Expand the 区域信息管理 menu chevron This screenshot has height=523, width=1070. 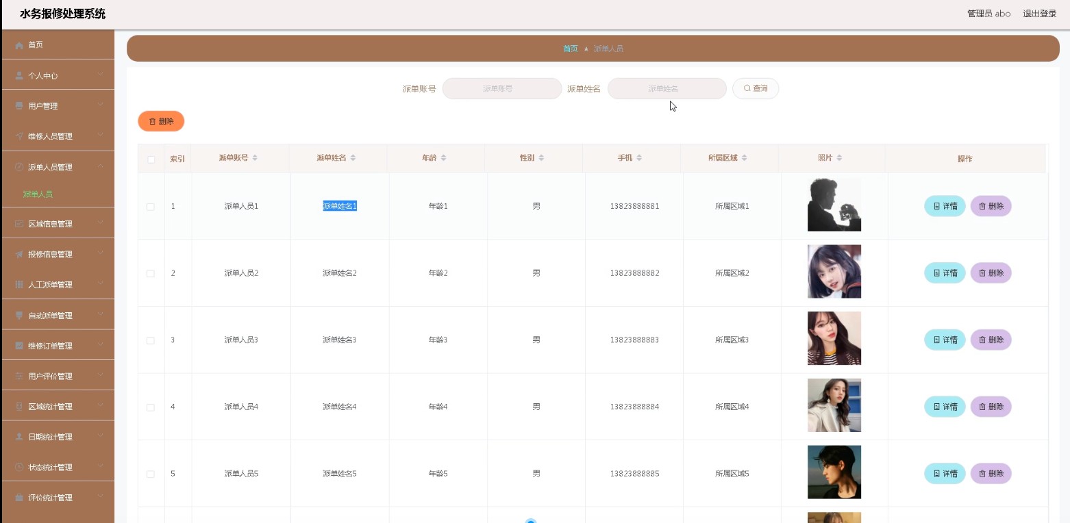[x=100, y=222]
